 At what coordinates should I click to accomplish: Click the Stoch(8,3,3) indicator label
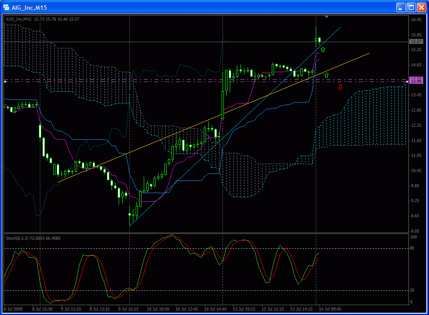pos(33,238)
